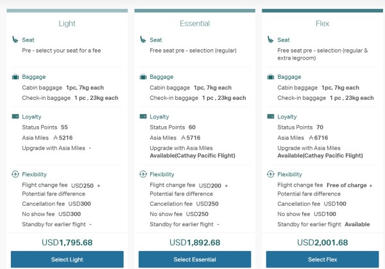Choose the Select Light button
385x269 pixels.
coord(67,259)
